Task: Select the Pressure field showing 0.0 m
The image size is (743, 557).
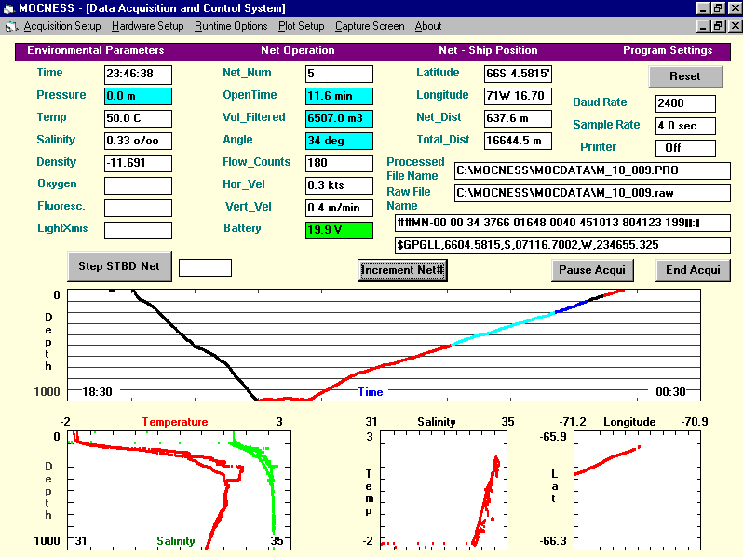Action: point(138,96)
